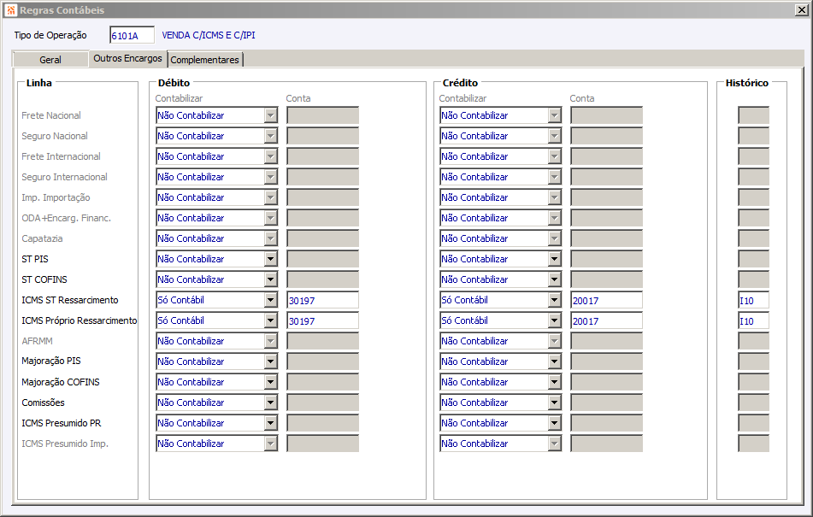The height and width of the screenshot is (517, 813).
Task: Click the Majoração PIS line label
Action: (x=51, y=361)
